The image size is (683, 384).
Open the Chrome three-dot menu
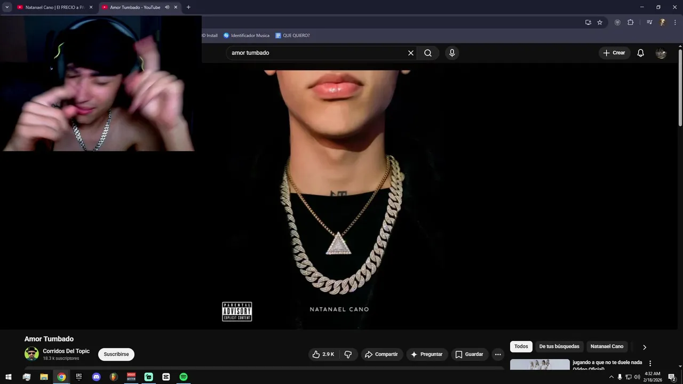(675, 22)
